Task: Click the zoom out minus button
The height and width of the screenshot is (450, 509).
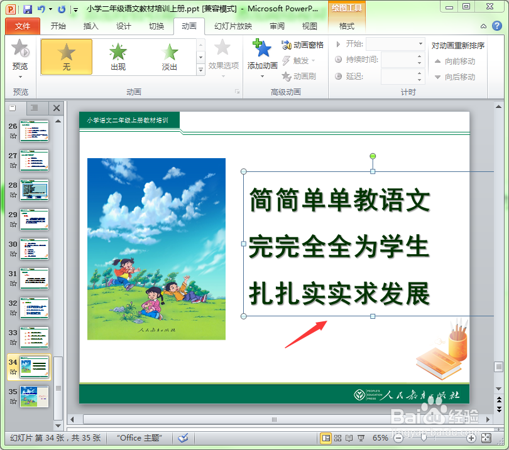Action: tap(398, 438)
